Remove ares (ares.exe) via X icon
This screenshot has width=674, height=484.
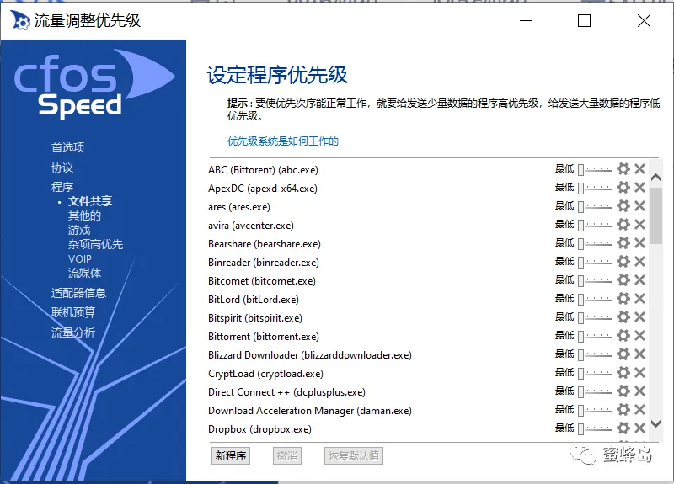pyautogui.click(x=639, y=205)
